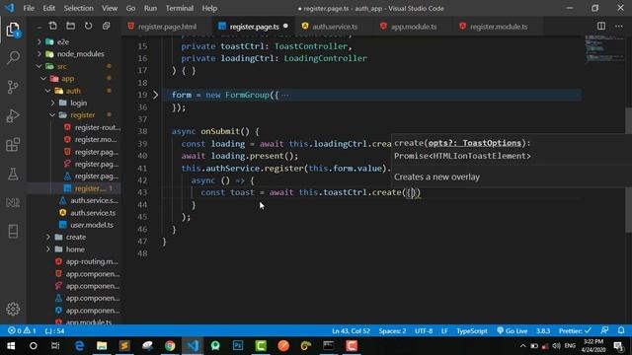Open Sublime Text from taskbar
This screenshot has height=355, width=632.
pyautogui.click(x=124, y=346)
